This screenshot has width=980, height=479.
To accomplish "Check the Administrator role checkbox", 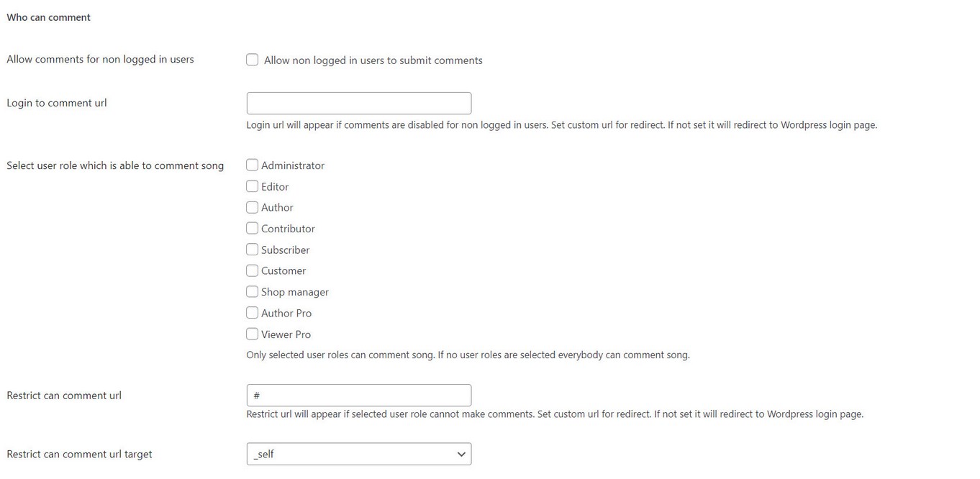I will coord(253,165).
